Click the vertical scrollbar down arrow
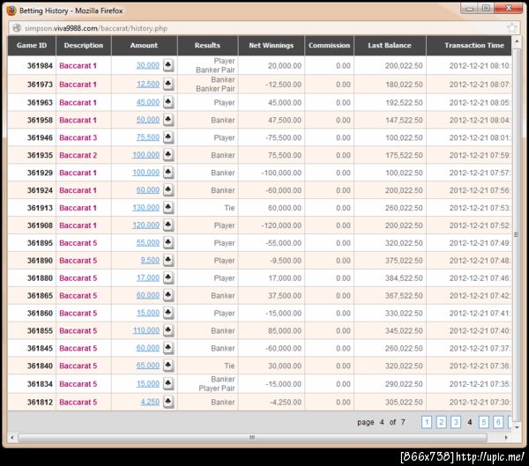Image resolution: width=529 pixels, height=466 pixels. tap(516, 426)
